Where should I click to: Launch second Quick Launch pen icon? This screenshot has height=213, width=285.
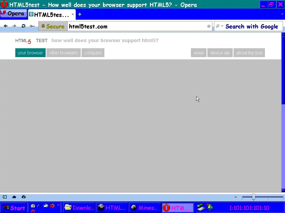pos(39,206)
